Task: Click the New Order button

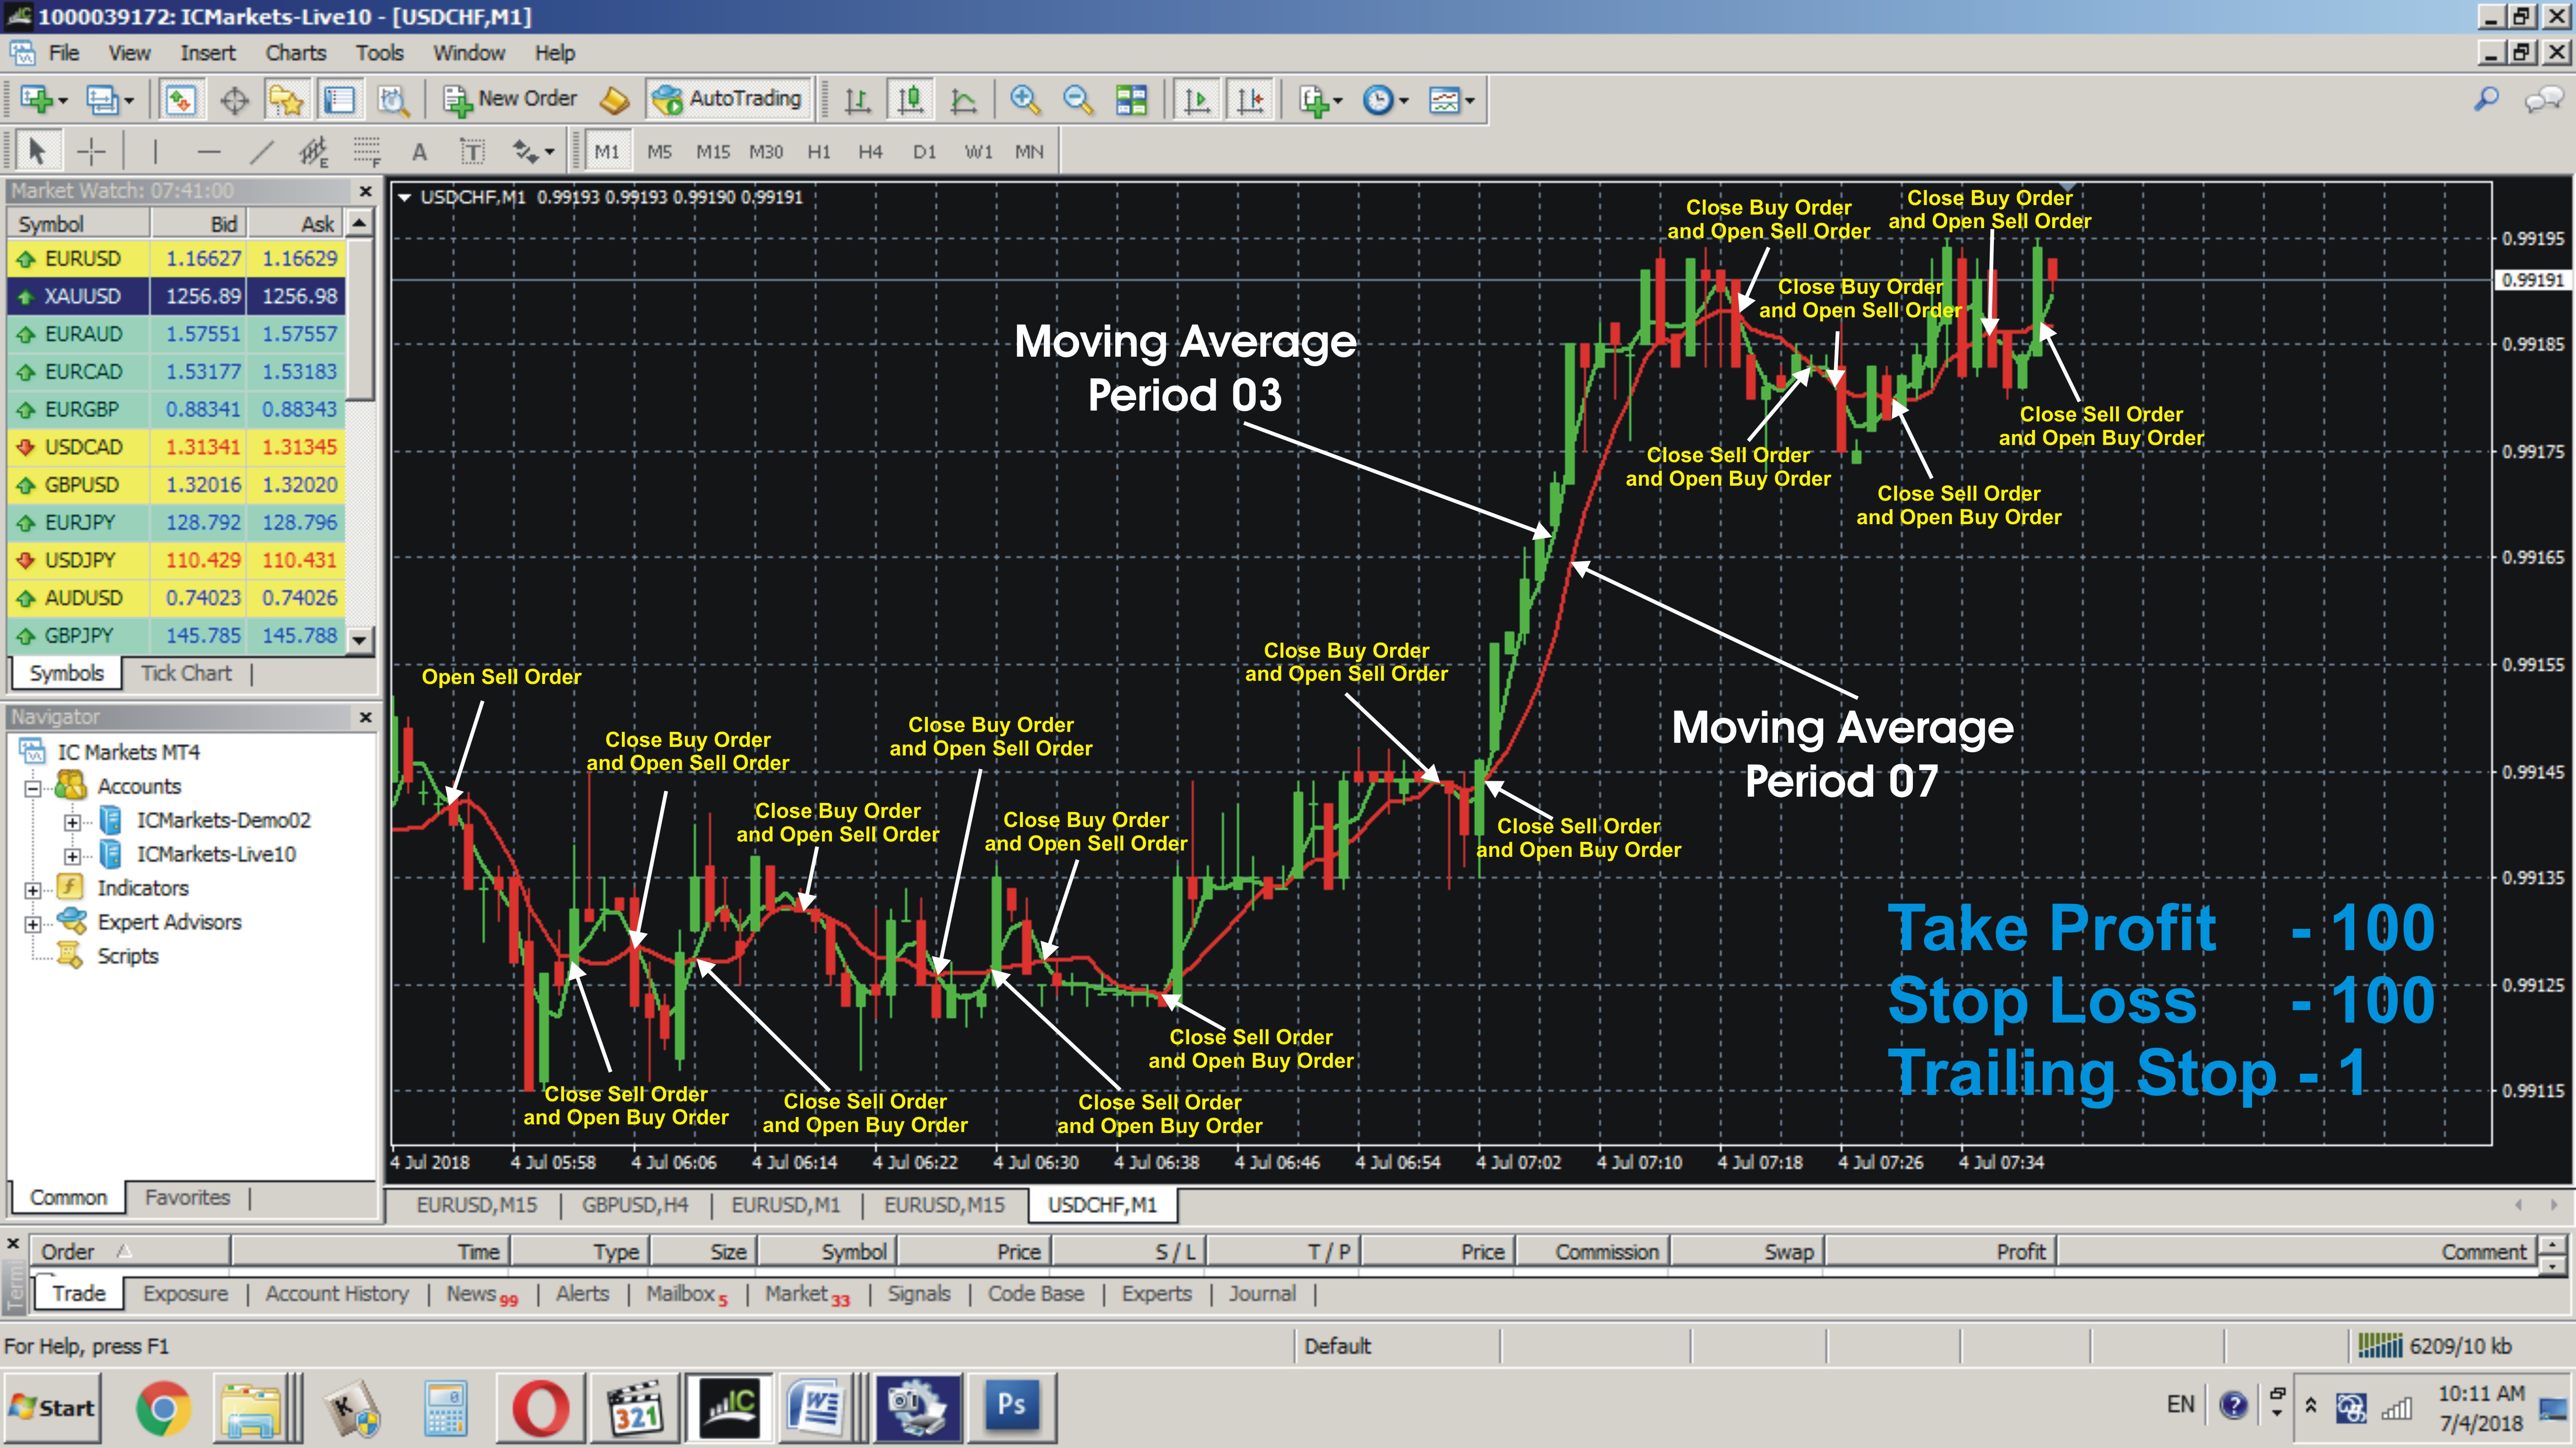Action: click(x=510, y=99)
